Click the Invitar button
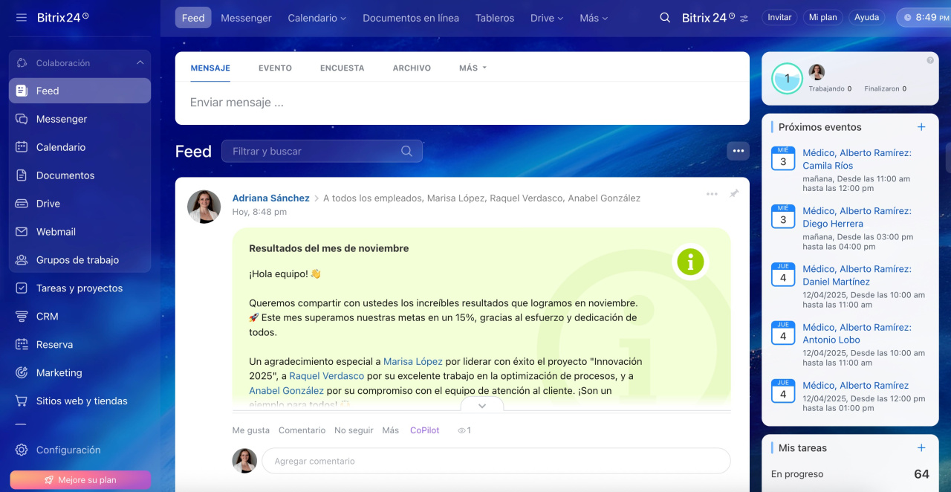This screenshot has width=951, height=492. (x=779, y=17)
